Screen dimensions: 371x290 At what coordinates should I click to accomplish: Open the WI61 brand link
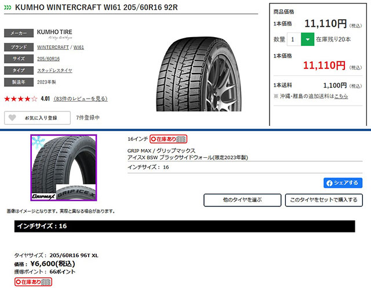tap(79, 47)
